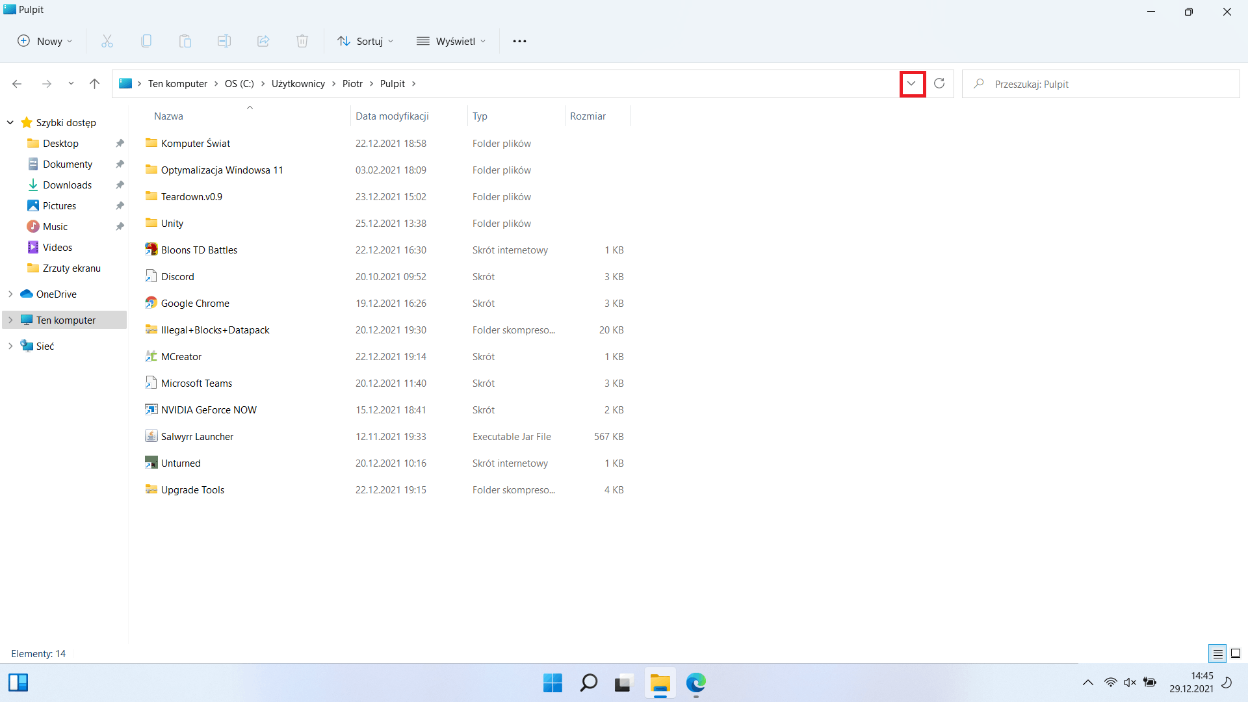Click the Paste clipboard icon

coord(185,41)
